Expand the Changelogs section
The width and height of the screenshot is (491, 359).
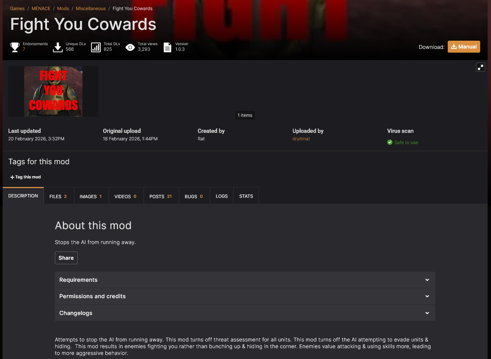tap(245, 313)
